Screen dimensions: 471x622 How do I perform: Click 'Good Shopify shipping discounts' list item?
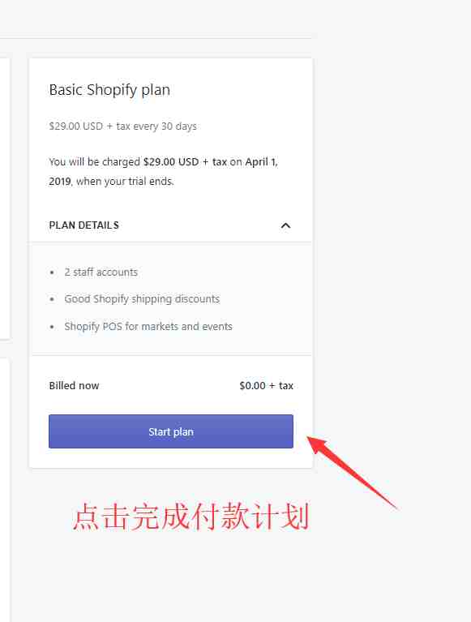coord(142,299)
